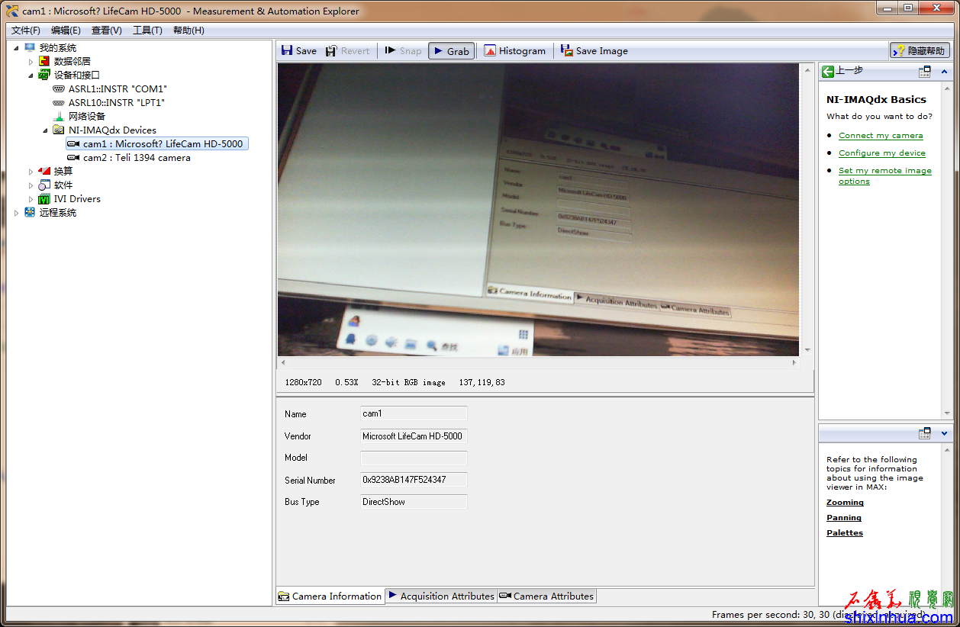Image resolution: width=960 pixels, height=627 pixels.
Task: Expand the IVI Drivers node
Action: 31,199
